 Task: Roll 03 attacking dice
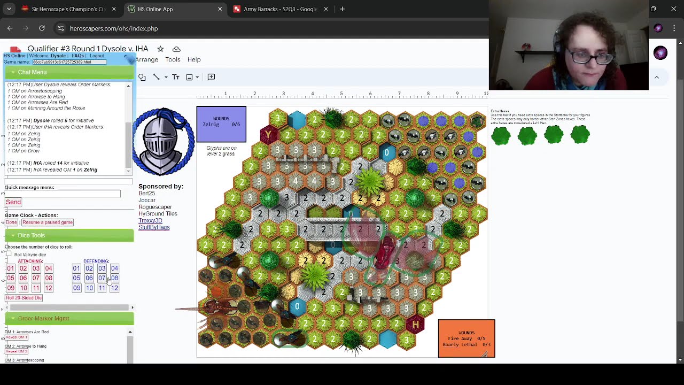click(36, 268)
